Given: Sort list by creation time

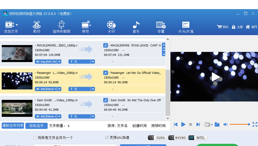Looking at the screenshot, I should click(x=139, y=126).
